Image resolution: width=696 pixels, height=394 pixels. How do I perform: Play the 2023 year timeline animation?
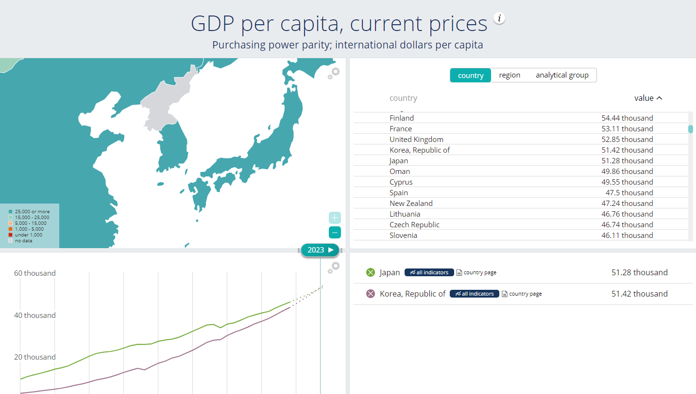[331, 250]
